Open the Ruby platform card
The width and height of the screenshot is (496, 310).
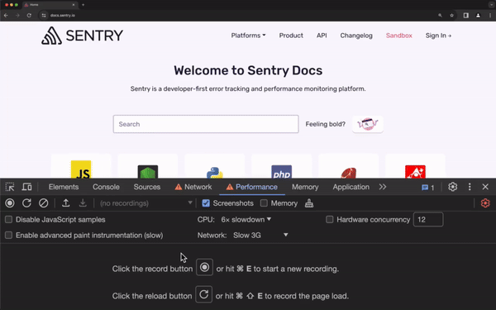click(x=348, y=166)
